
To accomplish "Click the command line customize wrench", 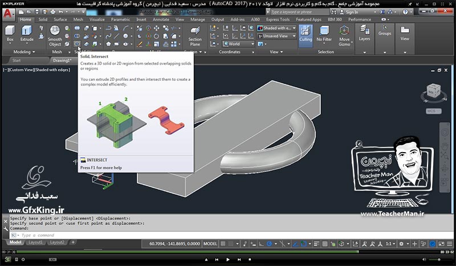I will coord(6,229).
